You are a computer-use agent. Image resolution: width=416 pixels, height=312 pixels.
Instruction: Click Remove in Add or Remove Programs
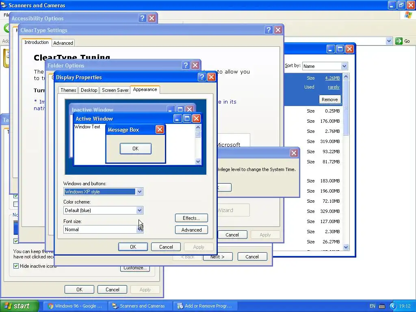330,100
